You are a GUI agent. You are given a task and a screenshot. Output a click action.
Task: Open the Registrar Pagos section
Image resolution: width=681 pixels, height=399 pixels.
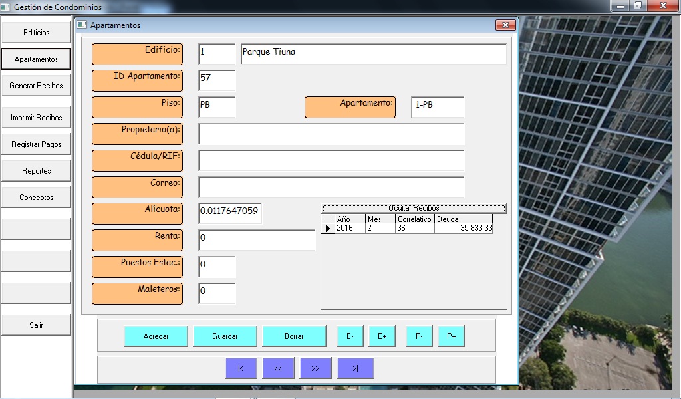tap(36, 144)
